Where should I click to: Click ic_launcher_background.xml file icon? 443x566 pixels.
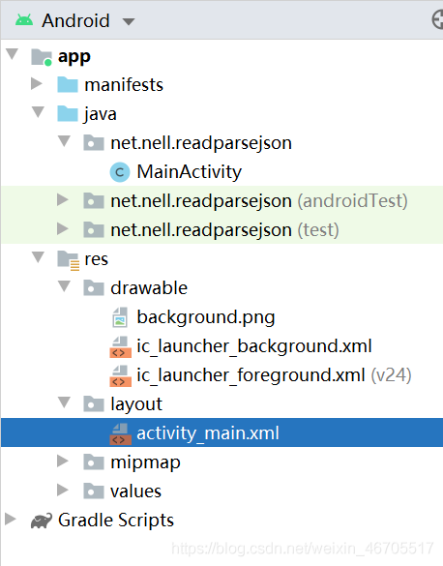point(120,347)
